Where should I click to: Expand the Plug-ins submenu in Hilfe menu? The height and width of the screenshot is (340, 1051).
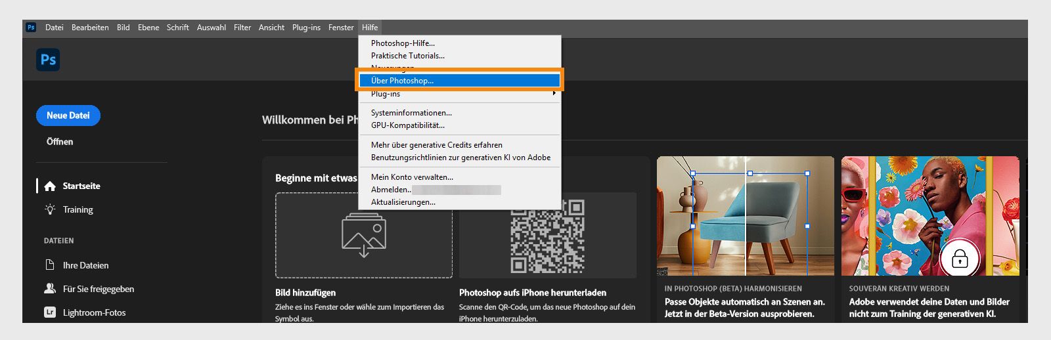[x=460, y=94]
